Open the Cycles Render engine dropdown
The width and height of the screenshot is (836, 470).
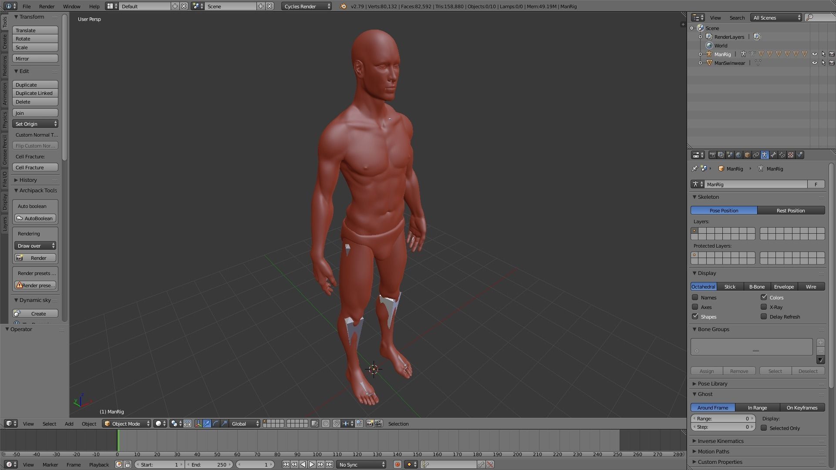306,7
